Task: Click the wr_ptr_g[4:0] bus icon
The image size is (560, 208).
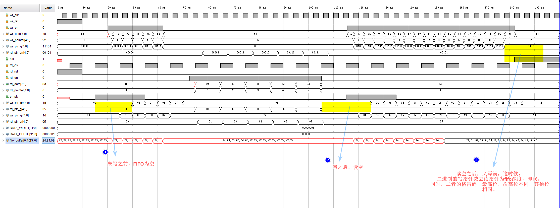Action: [7, 46]
